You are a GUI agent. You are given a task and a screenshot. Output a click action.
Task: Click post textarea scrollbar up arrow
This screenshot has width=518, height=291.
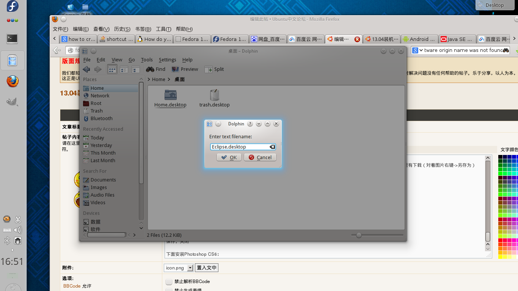(488, 158)
